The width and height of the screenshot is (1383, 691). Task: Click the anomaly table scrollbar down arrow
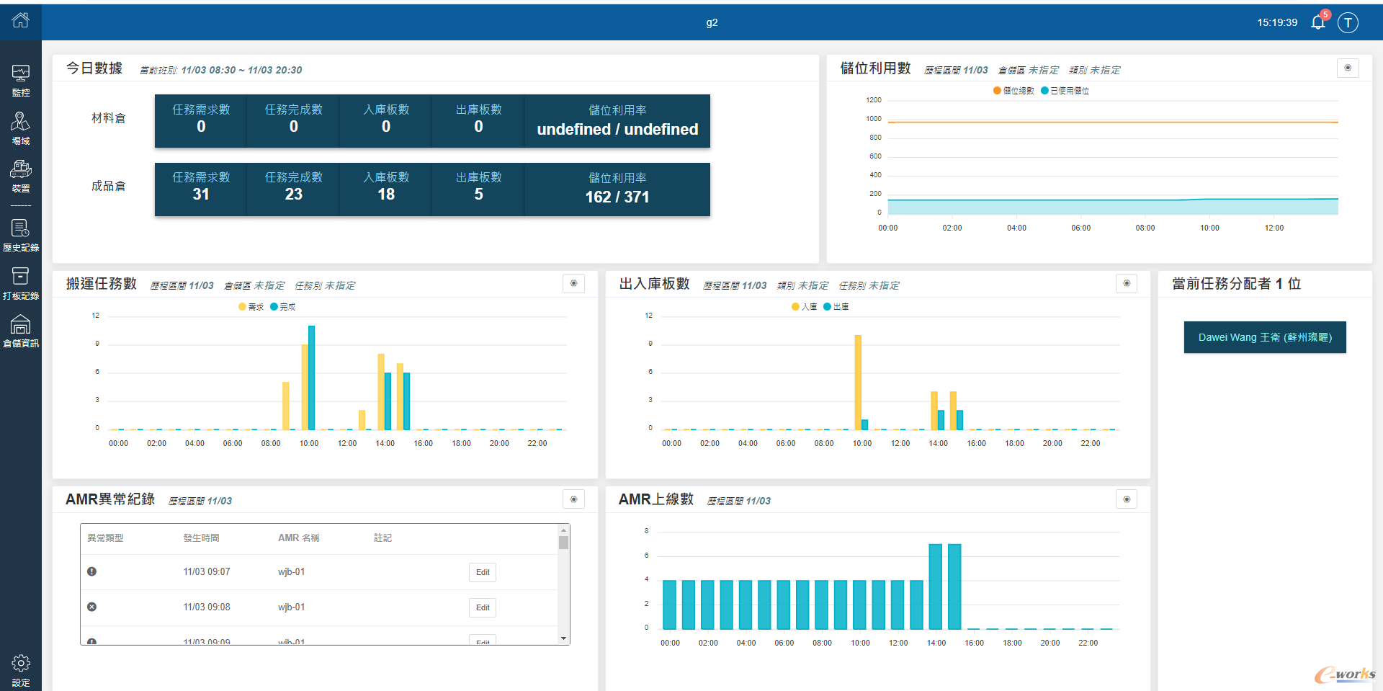pyautogui.click(x=563, y=638)
